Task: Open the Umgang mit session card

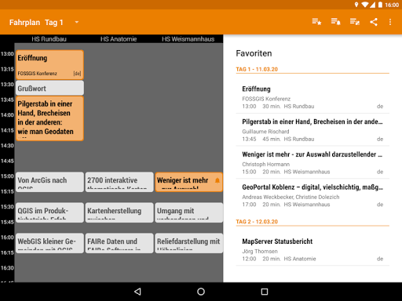Action: pos(189,212)
